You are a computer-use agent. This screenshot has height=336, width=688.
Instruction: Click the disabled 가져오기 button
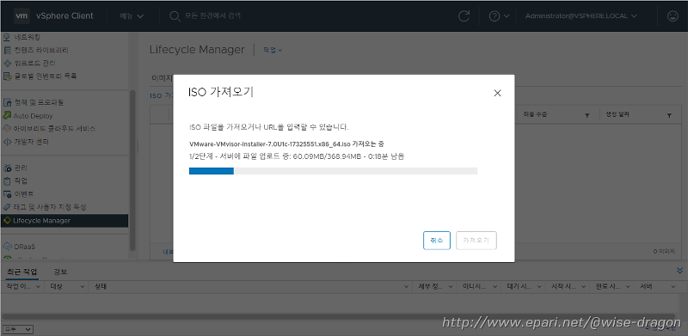click(x=476, y=241)
